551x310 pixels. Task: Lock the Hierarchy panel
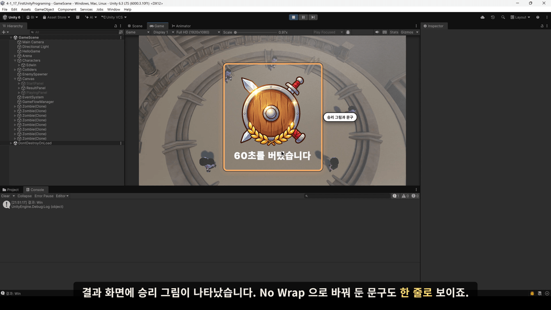pyautogui.click(x=115, y=26)
